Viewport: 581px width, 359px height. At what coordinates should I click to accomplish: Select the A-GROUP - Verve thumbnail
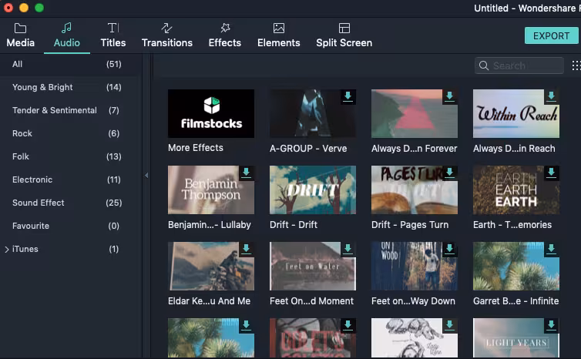313,113
